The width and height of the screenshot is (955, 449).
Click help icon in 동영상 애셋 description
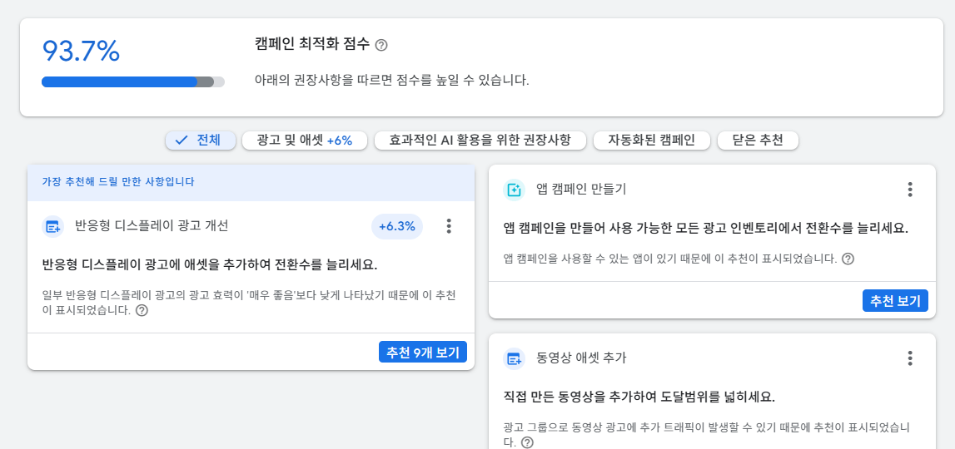tap(527, 442)
